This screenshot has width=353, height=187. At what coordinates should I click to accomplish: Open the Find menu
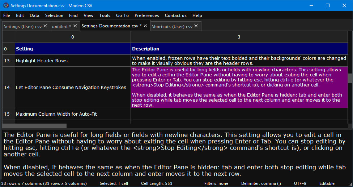click(x=73, y=15)
